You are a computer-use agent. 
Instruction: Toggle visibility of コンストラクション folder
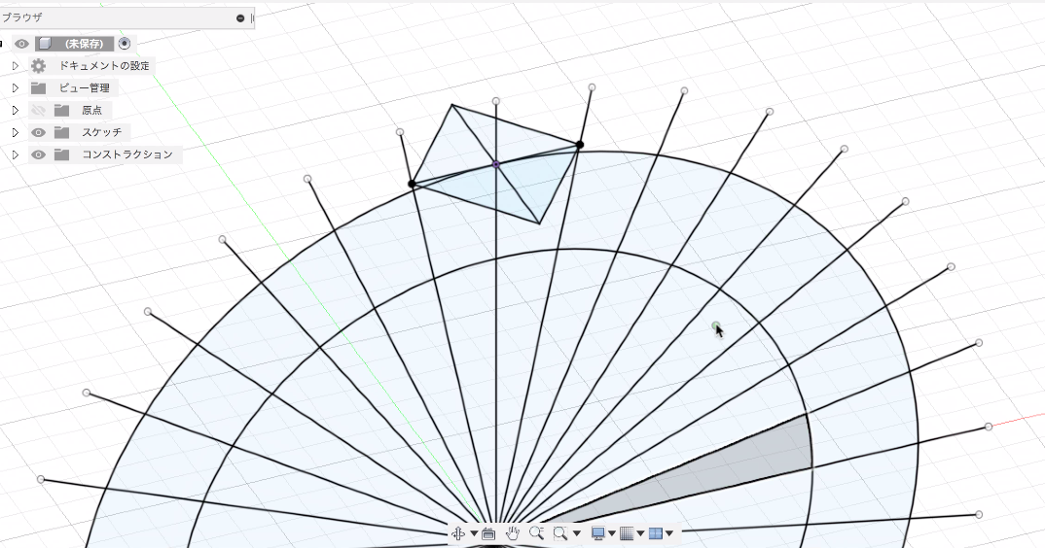click(39, 154)
